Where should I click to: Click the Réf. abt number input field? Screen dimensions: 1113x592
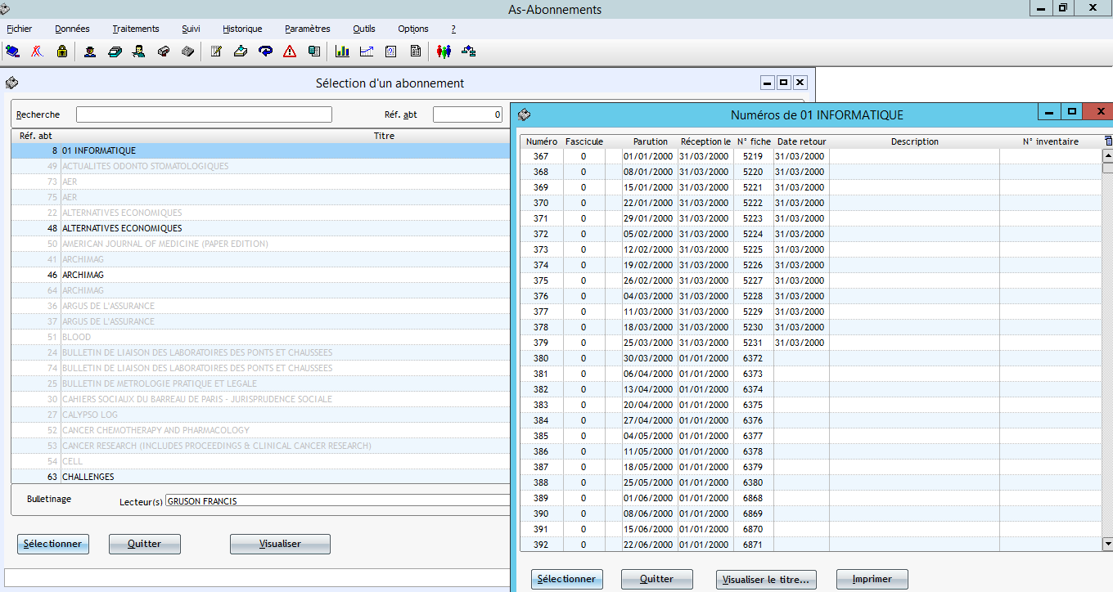pyautogui.click(x=467, y=114)
